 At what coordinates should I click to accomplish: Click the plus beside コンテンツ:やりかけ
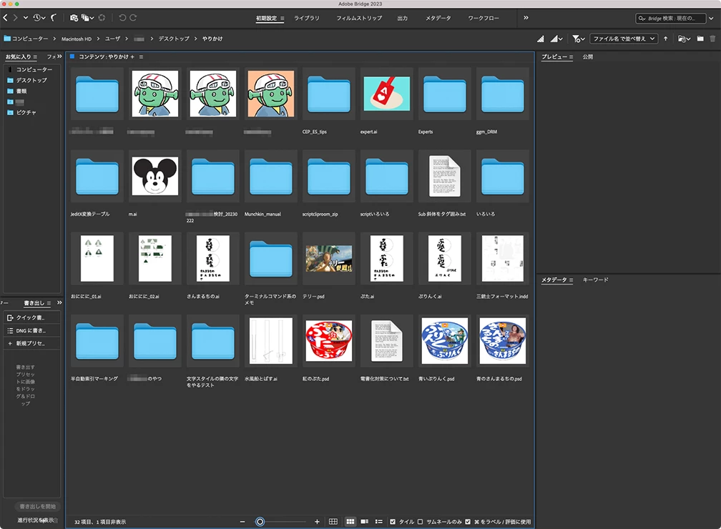132,57
